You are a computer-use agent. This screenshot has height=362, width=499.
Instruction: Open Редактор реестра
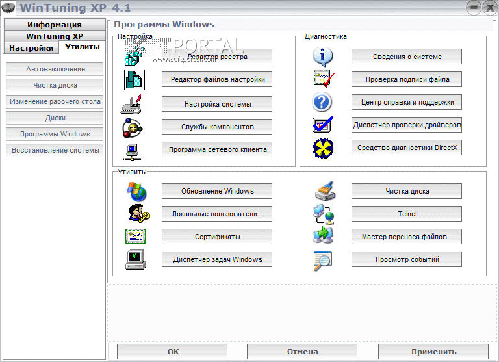pos(217,57)
